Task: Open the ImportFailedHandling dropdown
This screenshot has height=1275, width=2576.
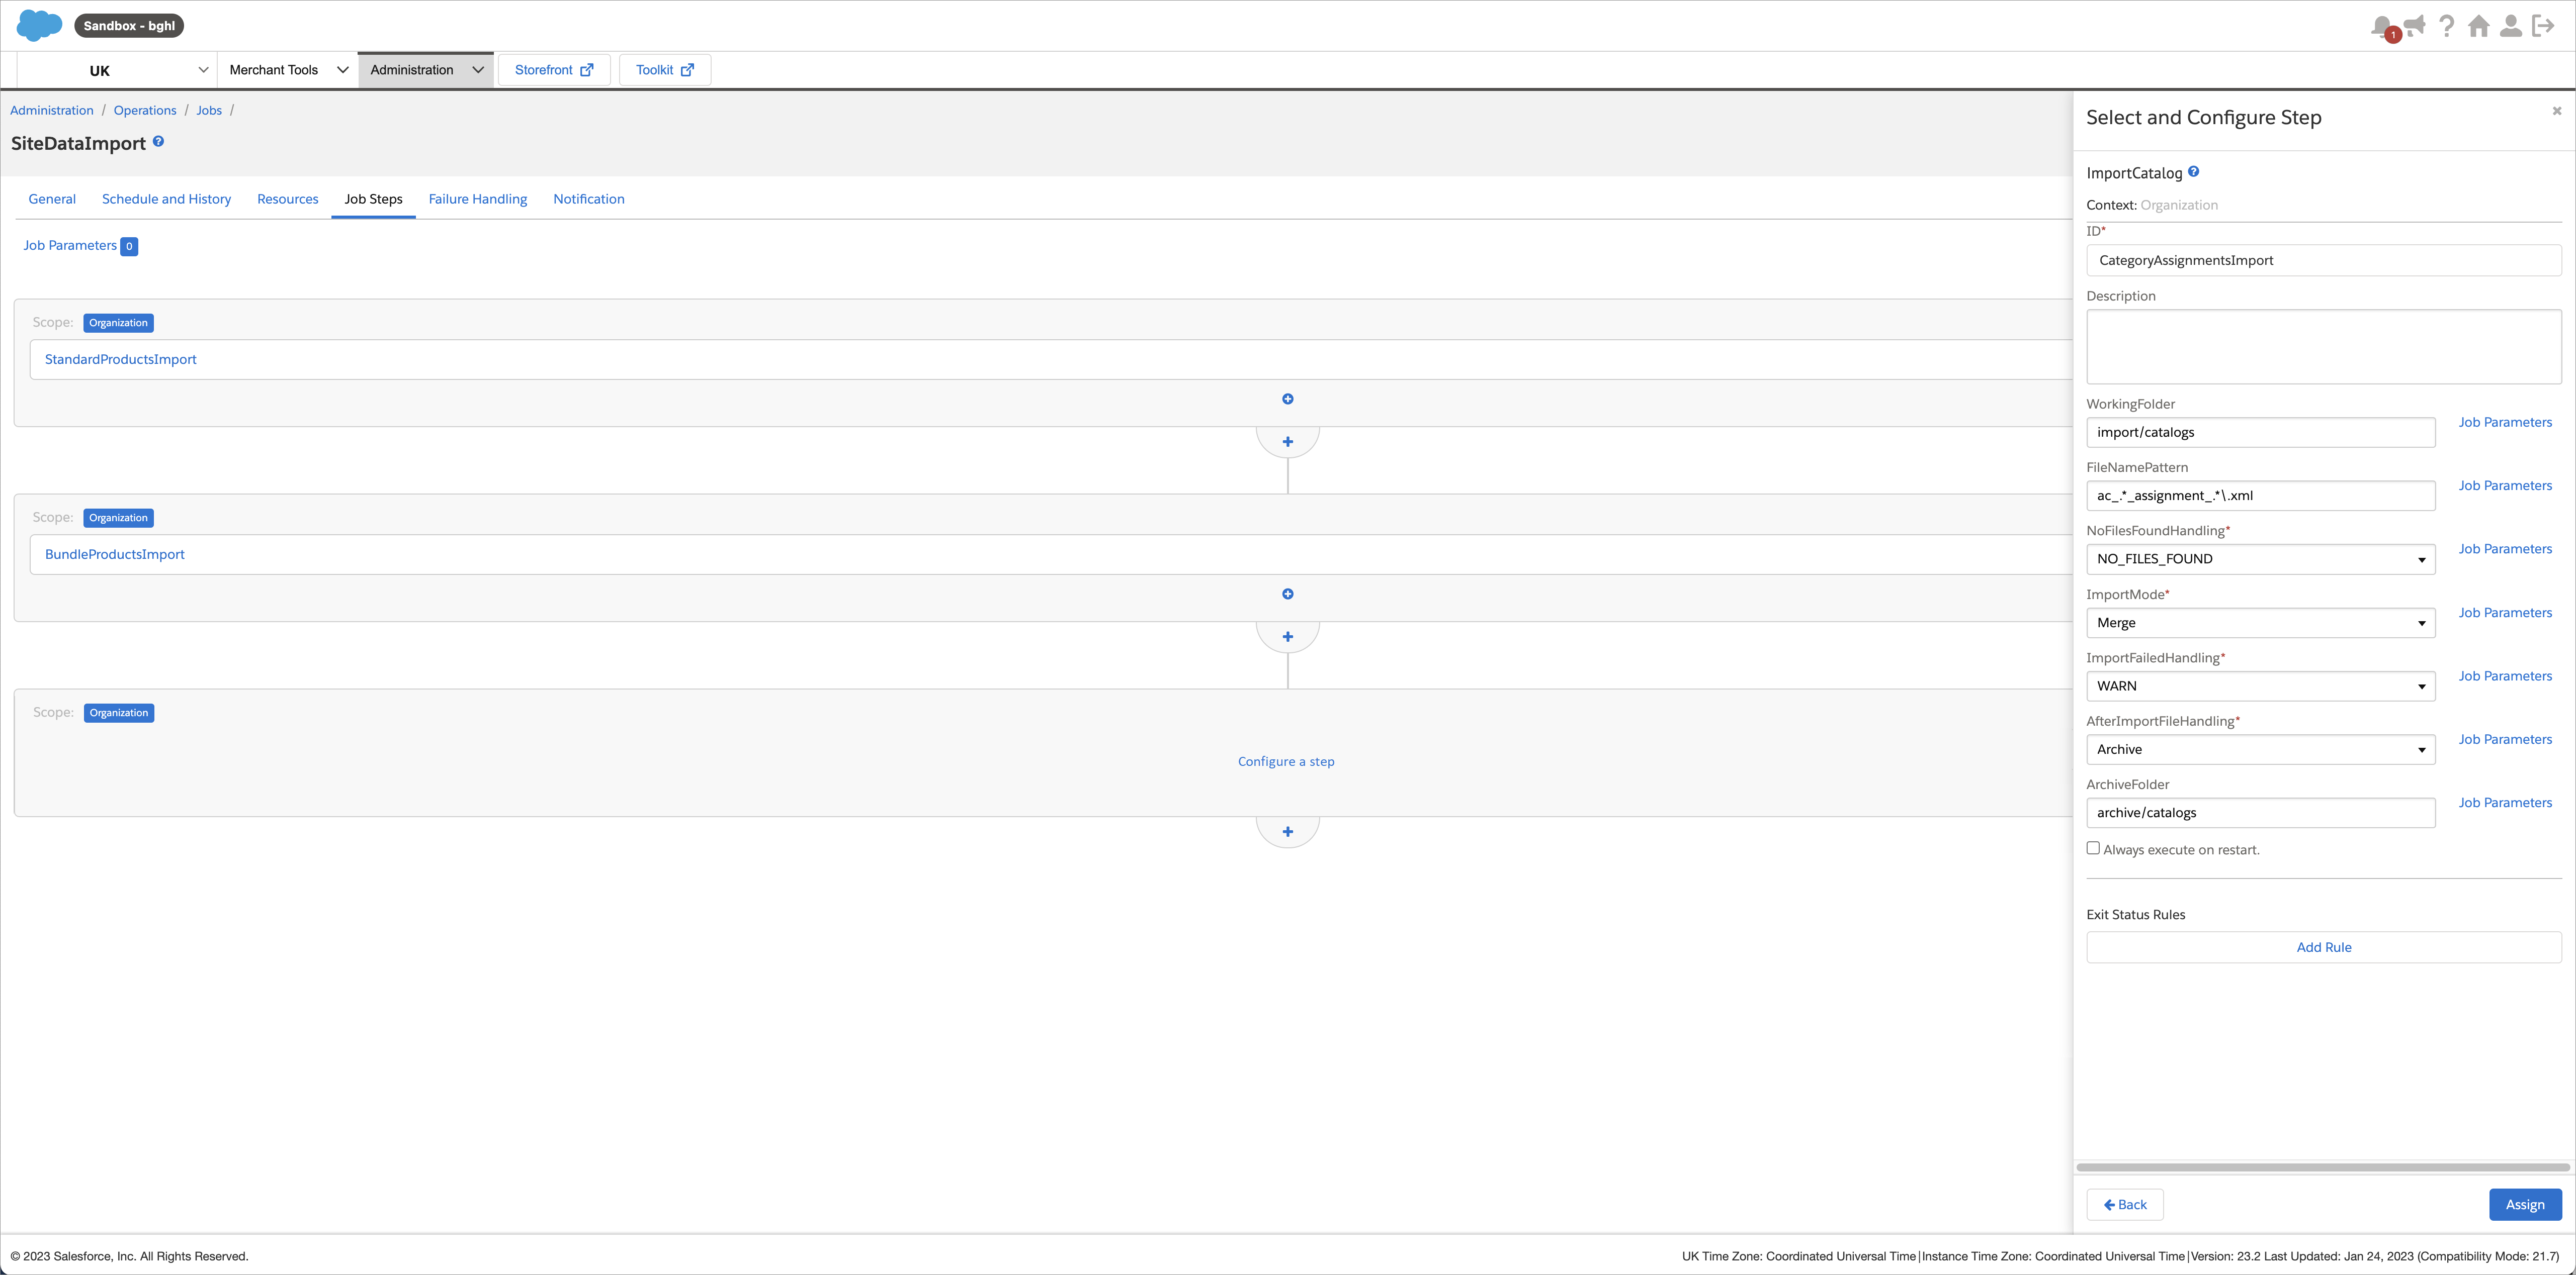Action: (x=2260, y=685)
